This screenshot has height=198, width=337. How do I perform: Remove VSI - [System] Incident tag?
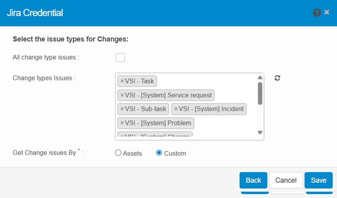pyautogui.click(x=176, y=109)
